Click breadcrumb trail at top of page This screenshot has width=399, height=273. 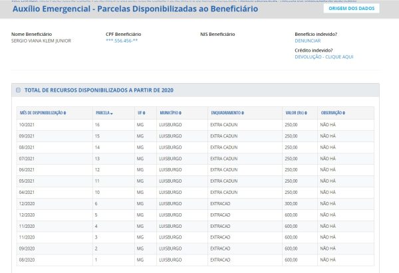point(199,1)
